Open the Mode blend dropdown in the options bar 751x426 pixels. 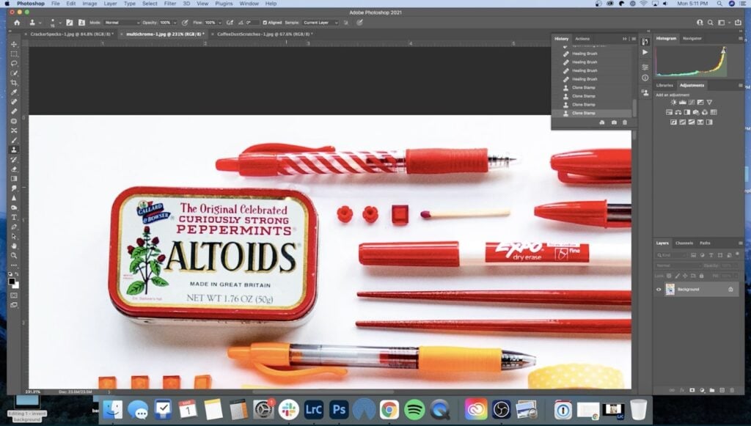pos(122,23)
